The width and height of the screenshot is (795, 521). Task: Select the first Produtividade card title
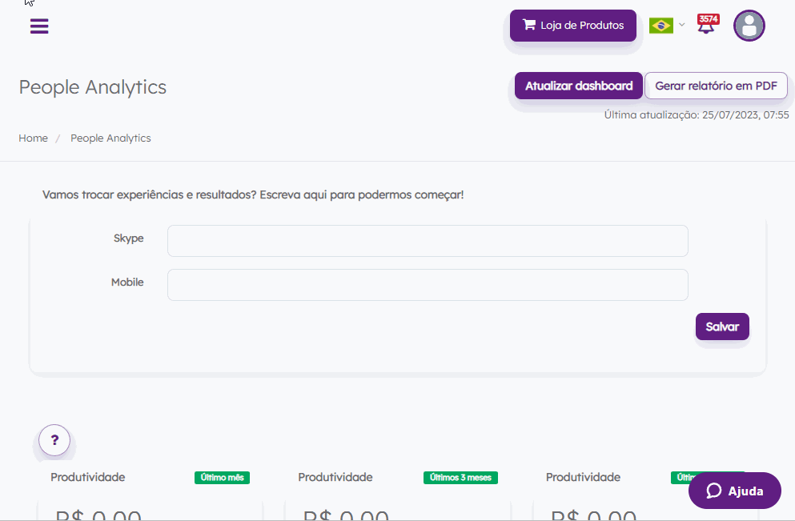87,477
